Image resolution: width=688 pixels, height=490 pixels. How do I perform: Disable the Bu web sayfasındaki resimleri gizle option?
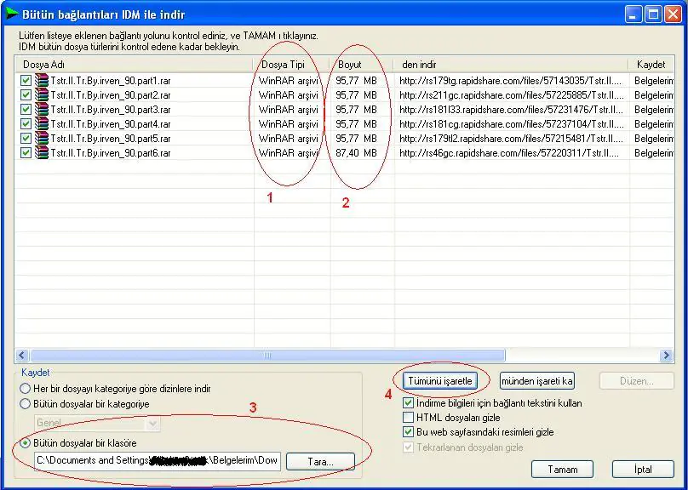(x=407, y=431)
